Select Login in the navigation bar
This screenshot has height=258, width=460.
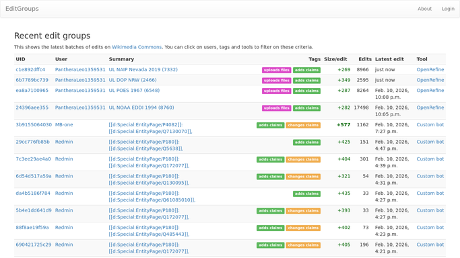448,9
